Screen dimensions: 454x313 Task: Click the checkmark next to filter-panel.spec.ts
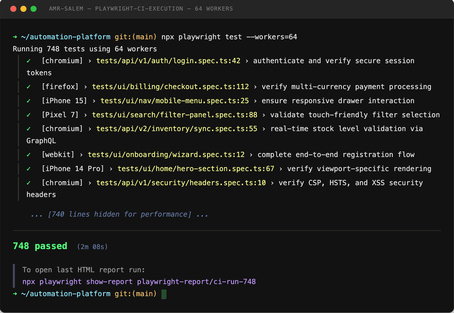coord(29,115)
